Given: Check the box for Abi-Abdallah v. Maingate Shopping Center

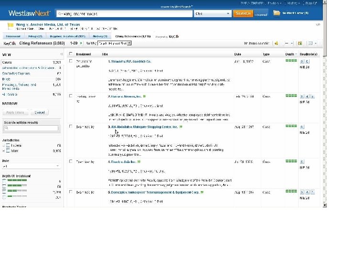Looking at the screenshot, I should pyautogui.click(x=71, y=126).
